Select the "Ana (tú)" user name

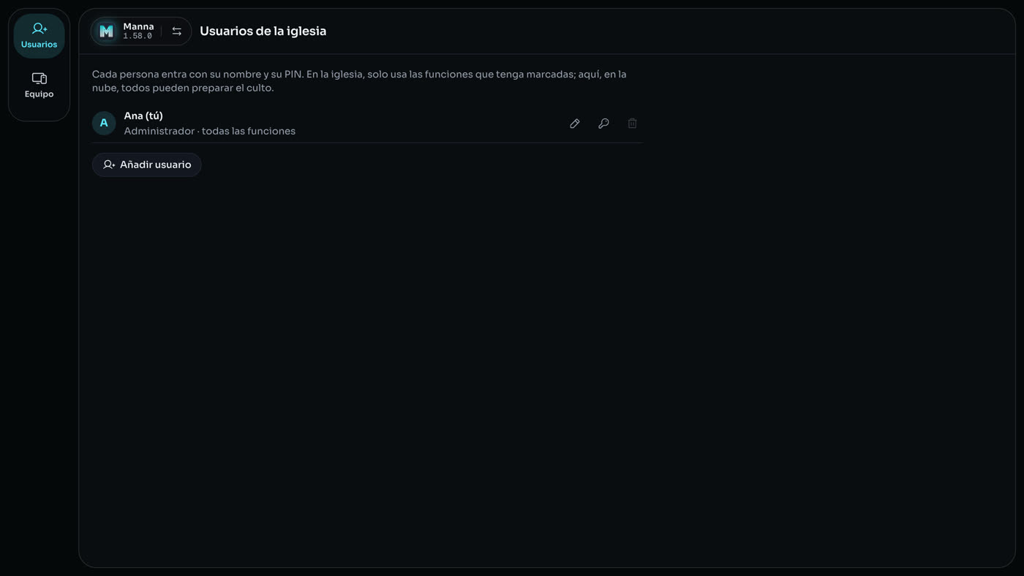click(143, 115)
